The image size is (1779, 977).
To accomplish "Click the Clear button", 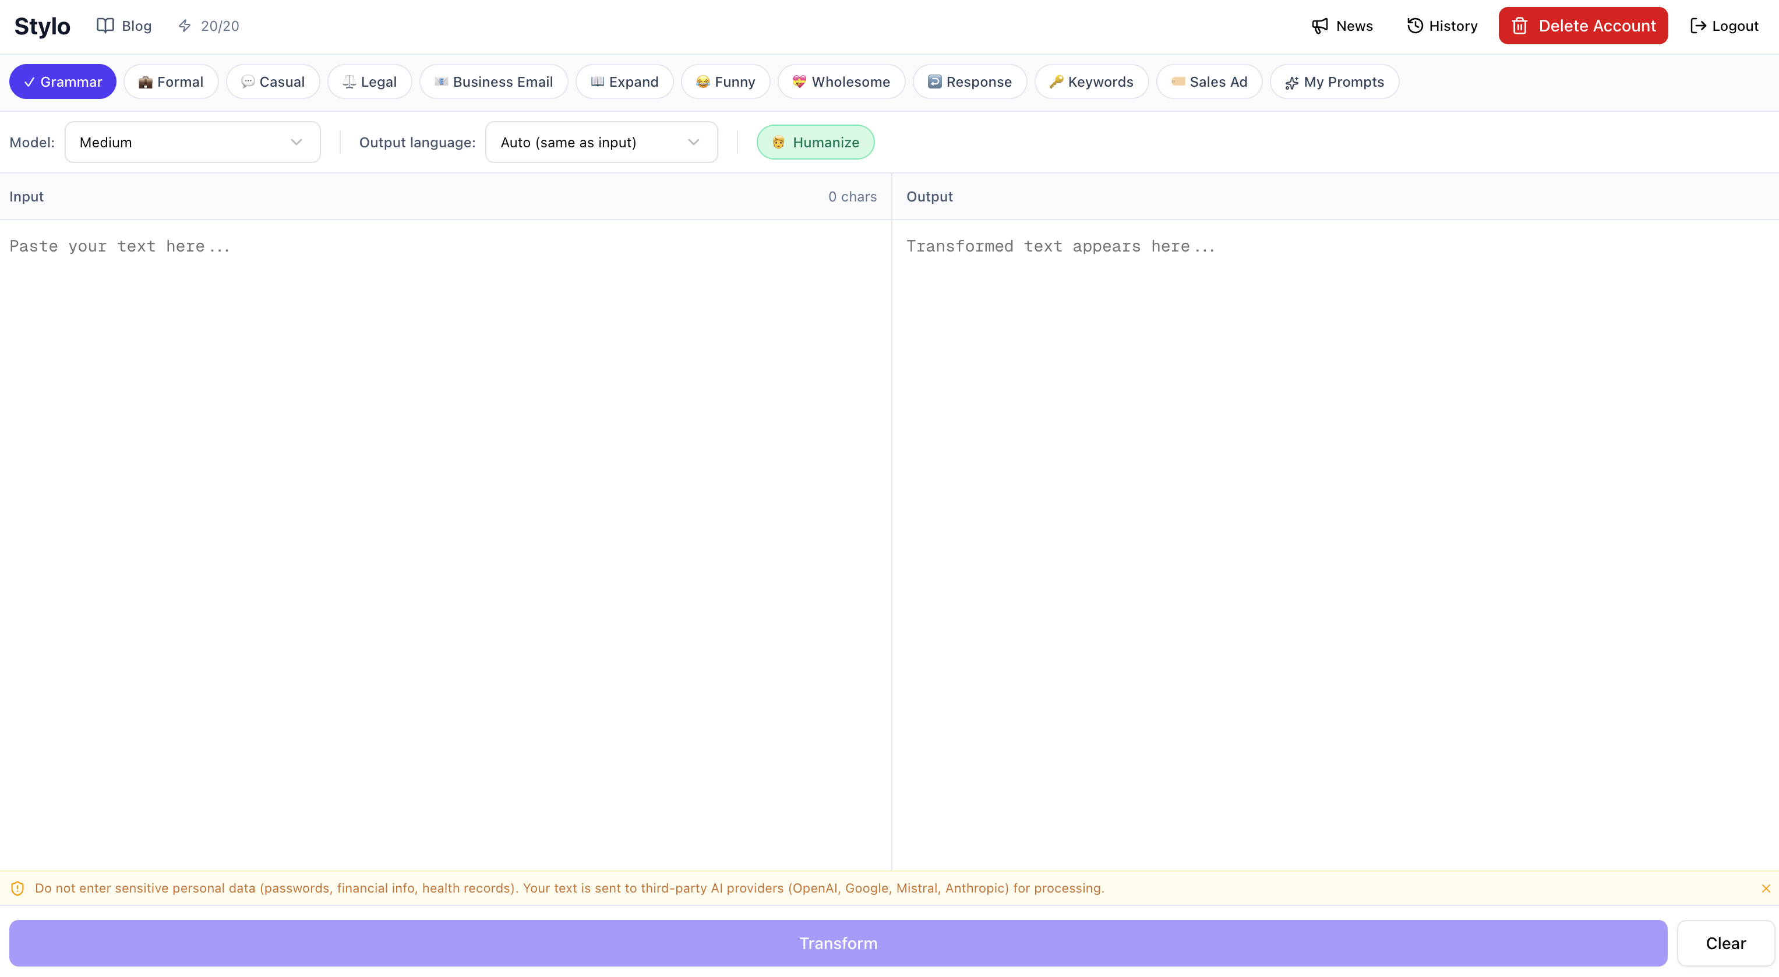I will pyautogui.click(x=1725, y=943).
